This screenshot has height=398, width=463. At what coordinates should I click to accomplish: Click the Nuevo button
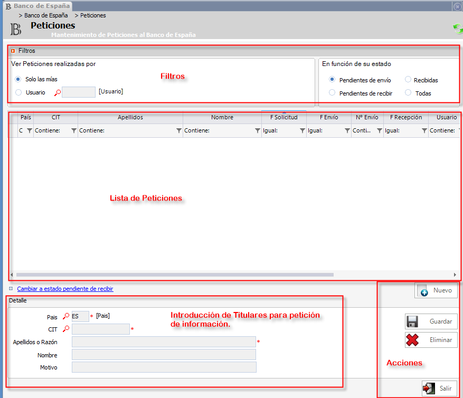(x=436, y=290)
